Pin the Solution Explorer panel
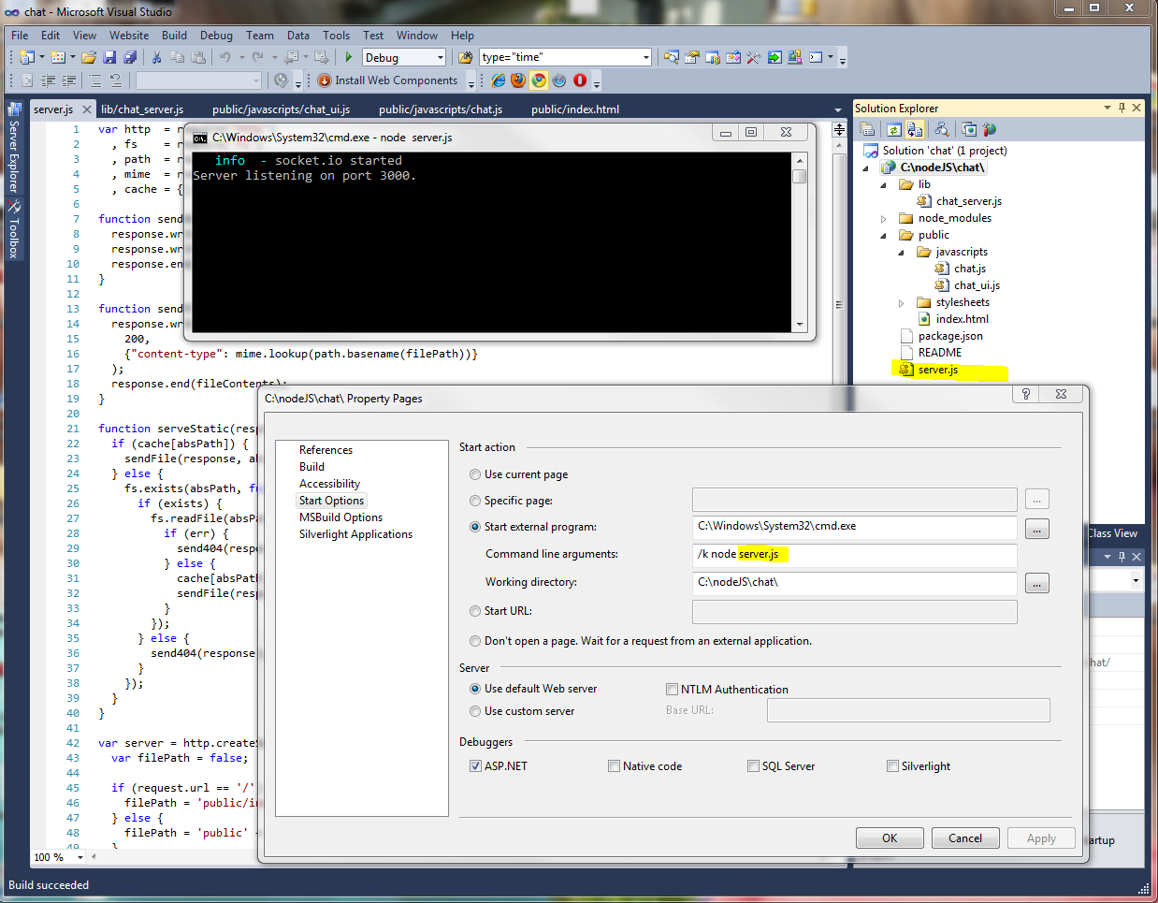The width and height of the screenshot is (1158, 903). coord(1122,108)
